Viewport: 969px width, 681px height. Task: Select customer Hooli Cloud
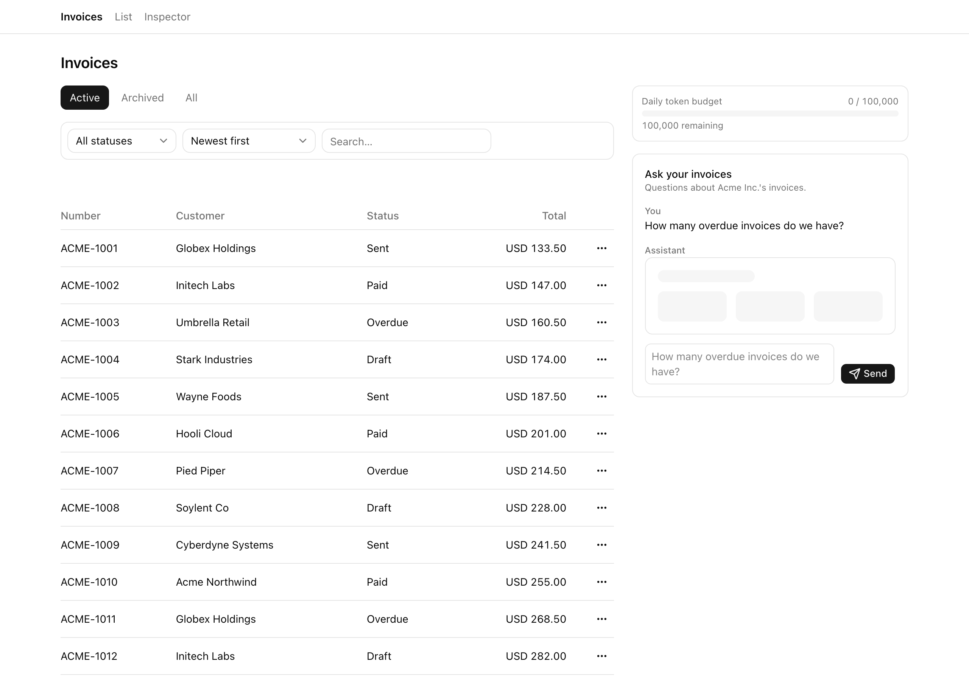point(204,434)
